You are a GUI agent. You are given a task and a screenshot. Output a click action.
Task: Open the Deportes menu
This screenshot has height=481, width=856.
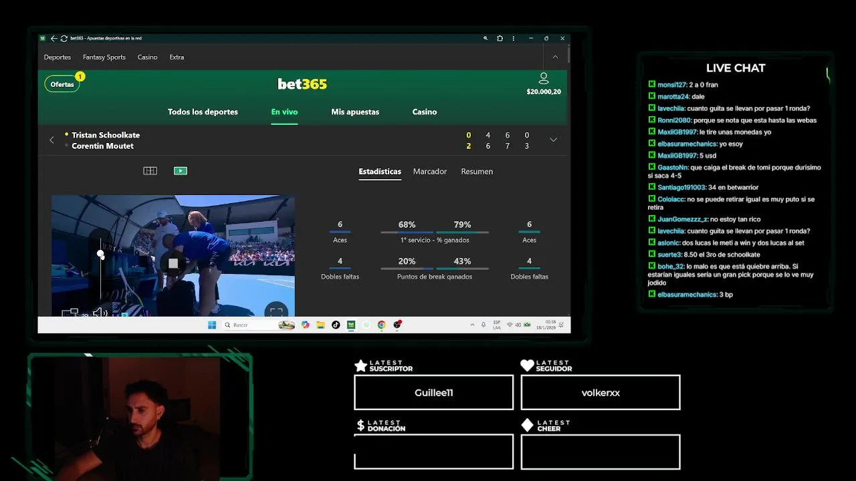click(x=58, y=57)
